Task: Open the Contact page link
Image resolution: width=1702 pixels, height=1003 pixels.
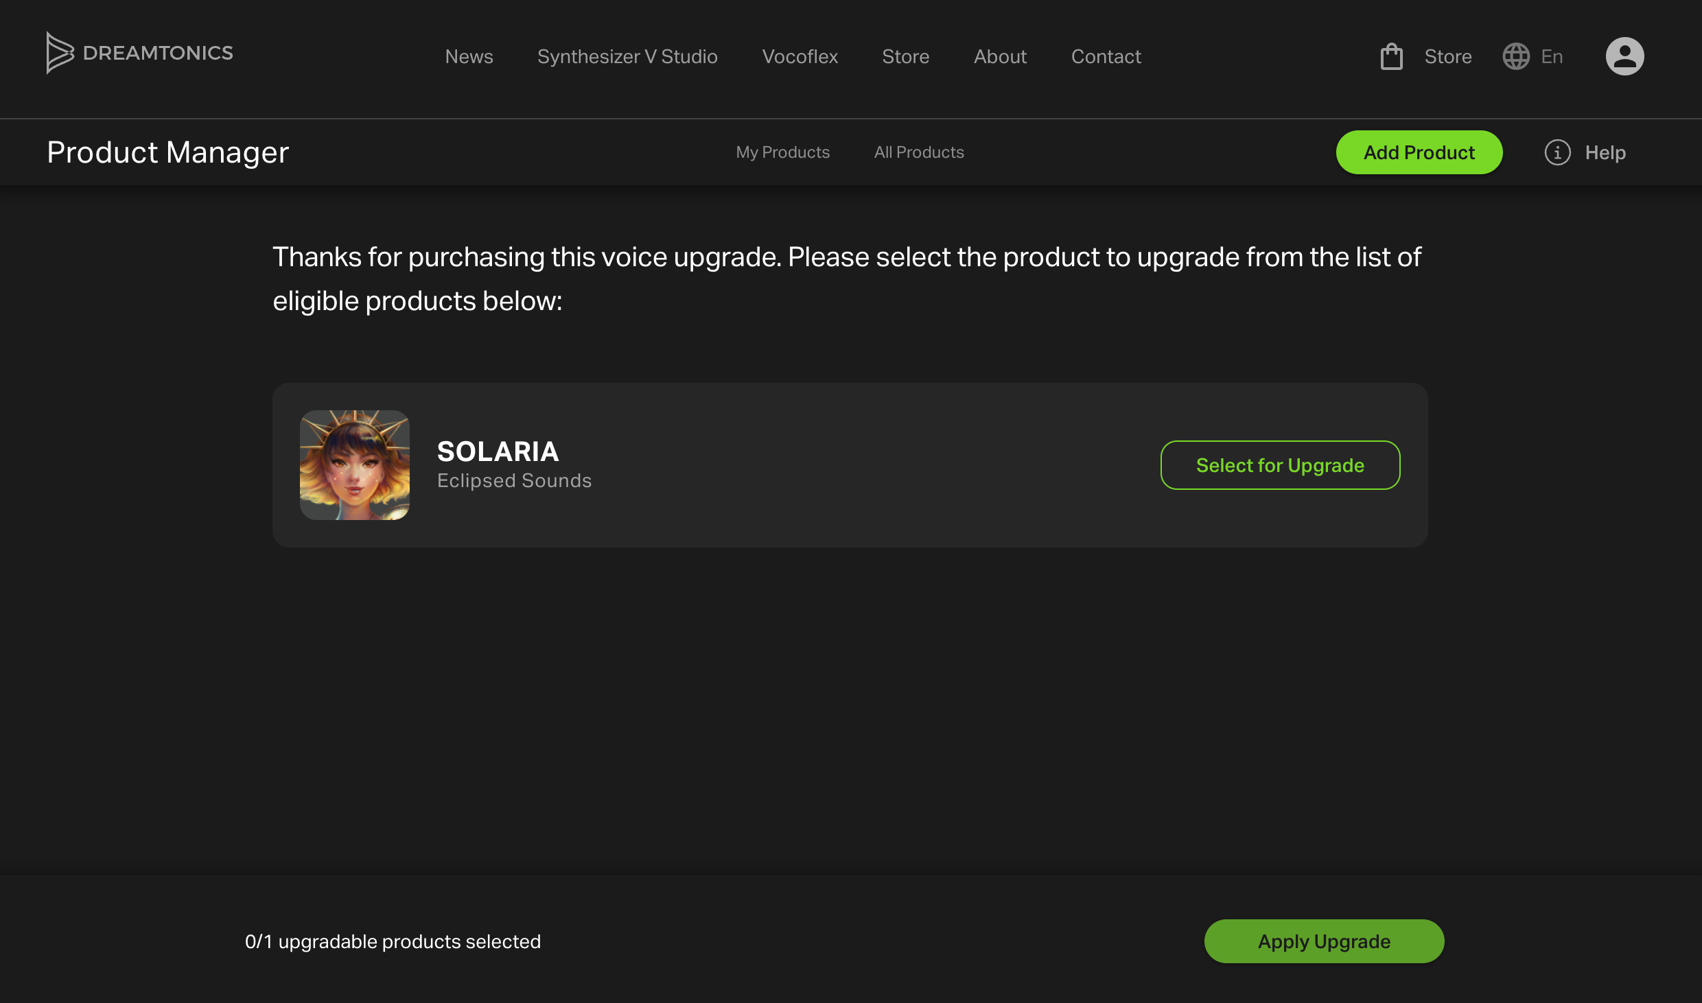Action: (x=1106, y=56)
